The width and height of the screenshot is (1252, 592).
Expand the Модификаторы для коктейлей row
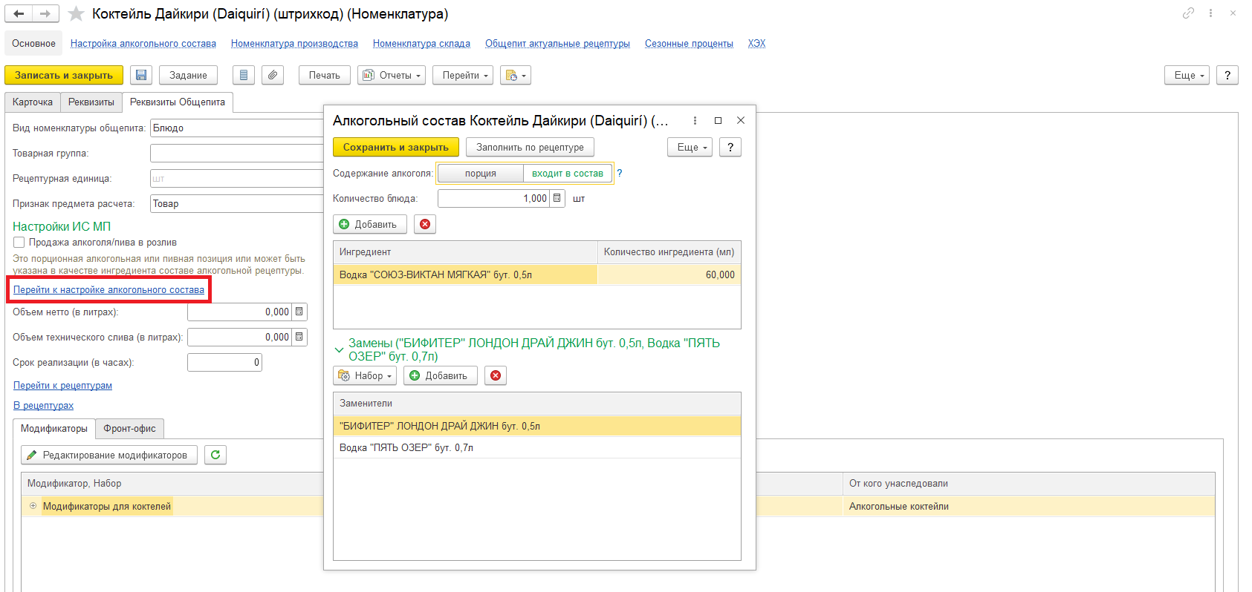[33, 506]
